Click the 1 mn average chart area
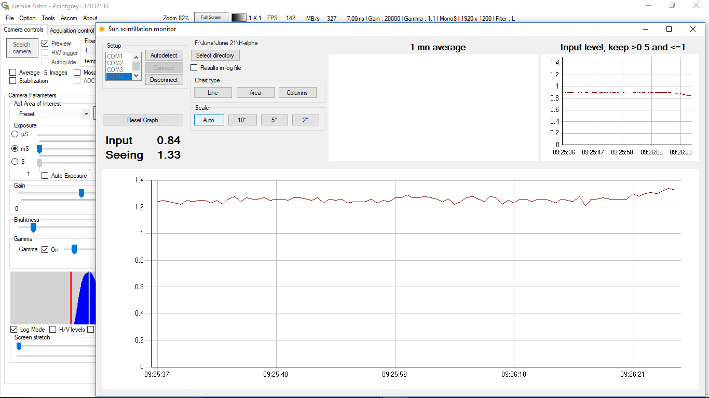Image resolution: width=709 pixels, height=398 pixels. click(x=433, y=107)
